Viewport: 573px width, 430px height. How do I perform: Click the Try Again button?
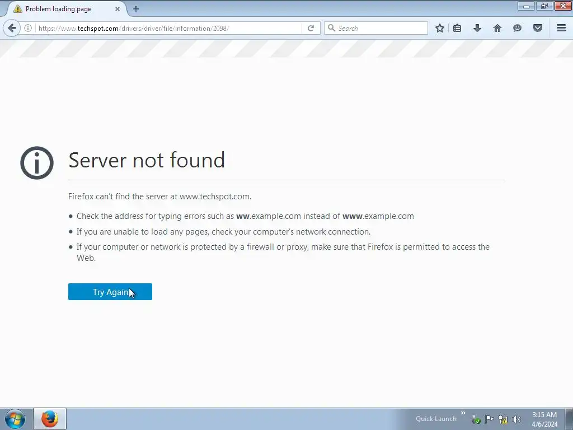(110, 292)
